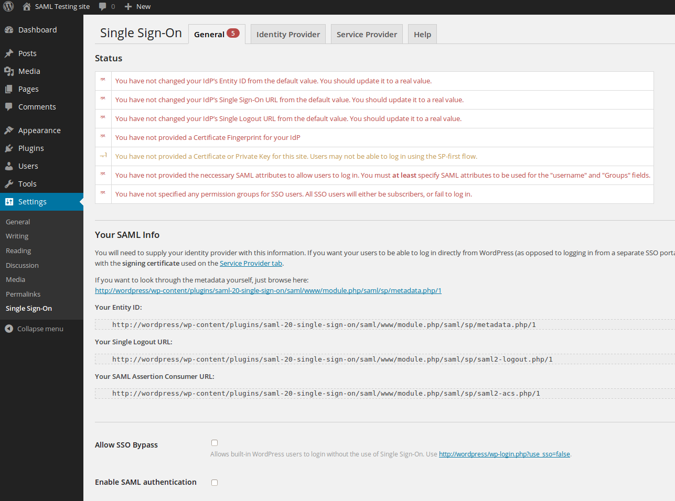Viewport: 675px width, 501px height.
Task: Open Media settings submenu item
Action: [16, 280]
